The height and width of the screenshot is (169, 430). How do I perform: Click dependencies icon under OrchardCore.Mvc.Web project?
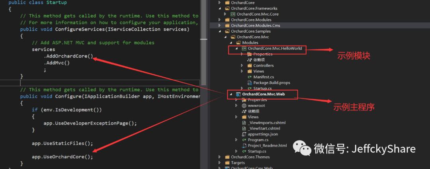[244, 111]
